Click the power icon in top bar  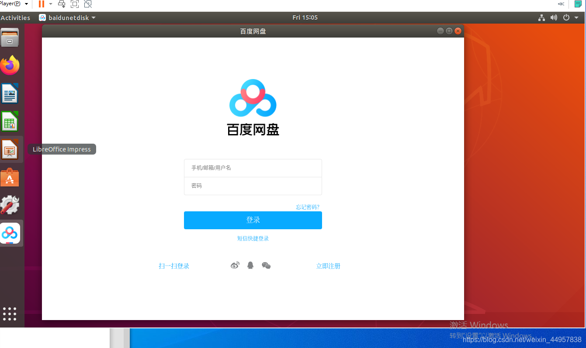pyautogui.click(x=566, y=17)
